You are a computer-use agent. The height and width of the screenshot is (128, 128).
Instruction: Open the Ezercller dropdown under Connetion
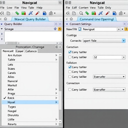(x=109, y=90)
